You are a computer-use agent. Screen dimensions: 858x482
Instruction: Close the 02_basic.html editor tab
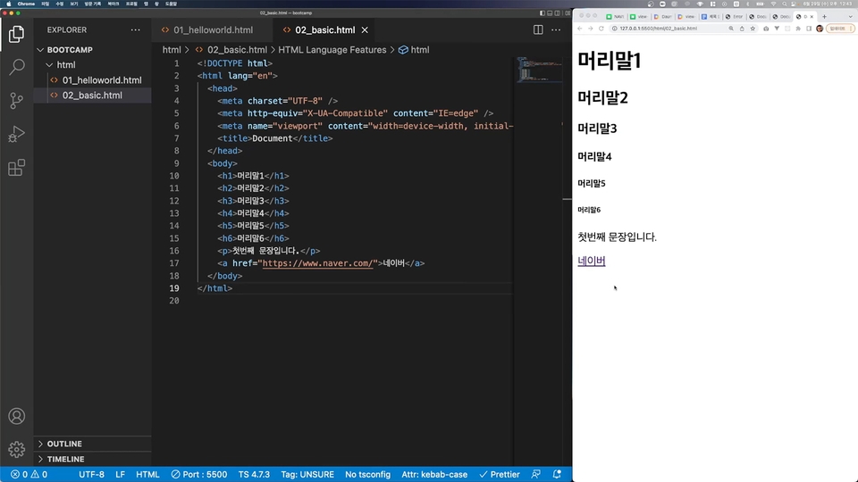click(365, 30)
